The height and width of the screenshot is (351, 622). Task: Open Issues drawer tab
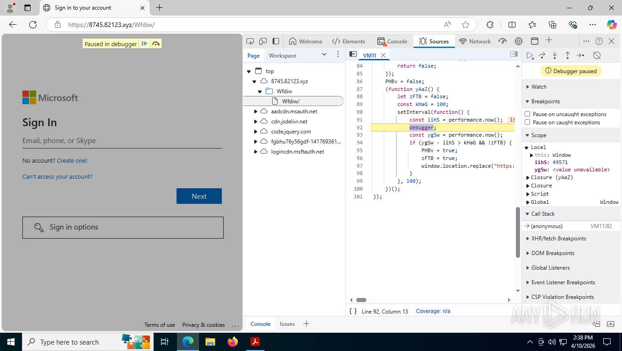[x=287, y=324]
